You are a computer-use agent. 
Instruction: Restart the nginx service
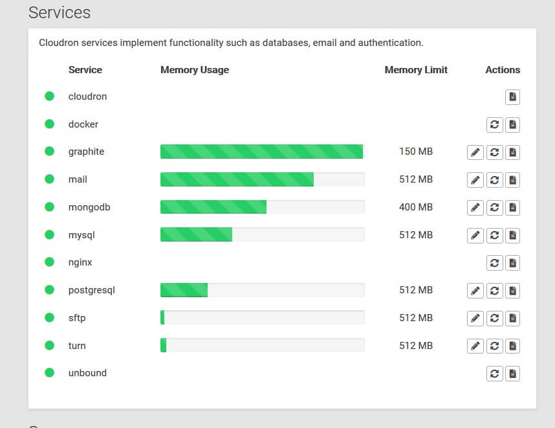coord(494,263)
